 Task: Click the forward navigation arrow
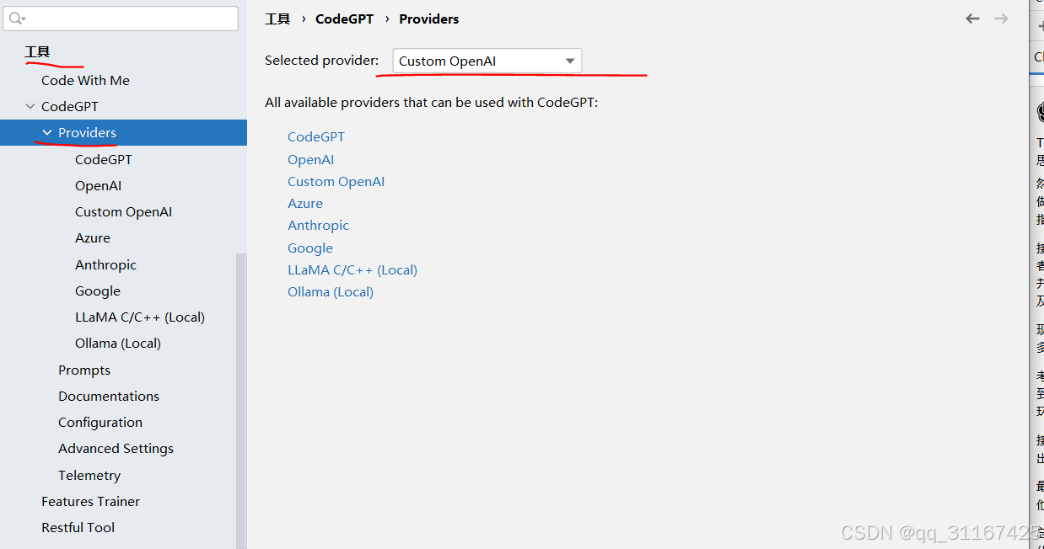(x=1000, y=18)
